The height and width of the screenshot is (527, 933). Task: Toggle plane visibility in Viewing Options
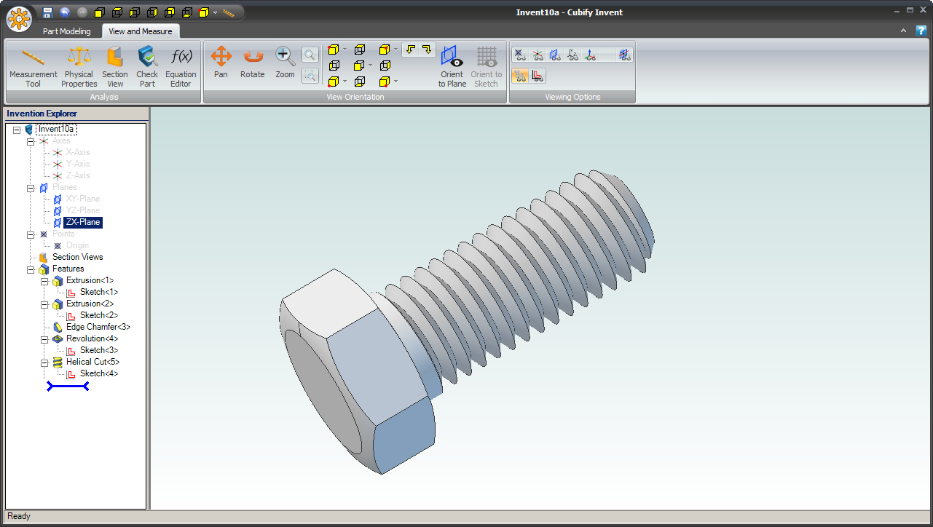[555, 55]
